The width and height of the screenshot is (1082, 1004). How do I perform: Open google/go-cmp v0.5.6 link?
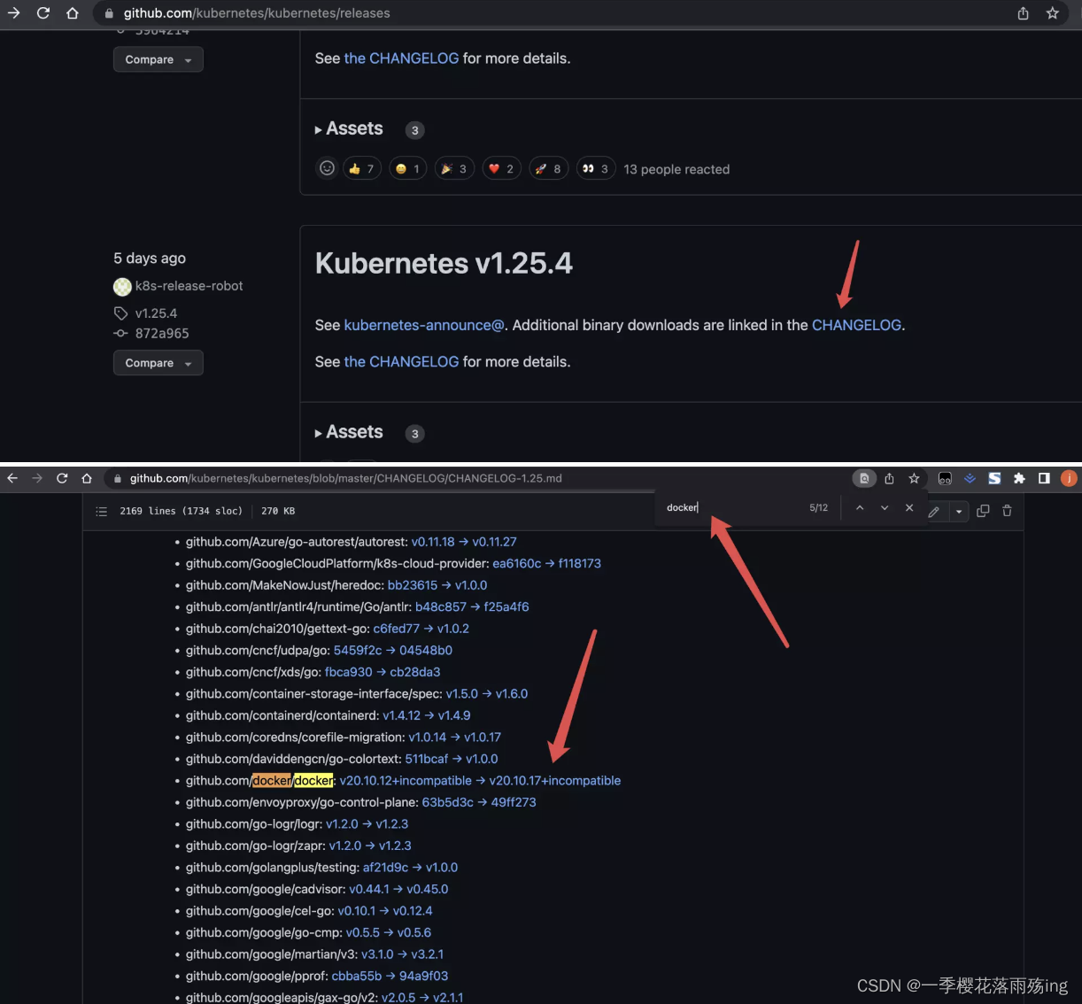pyautogui.click(x=414, y=932)
